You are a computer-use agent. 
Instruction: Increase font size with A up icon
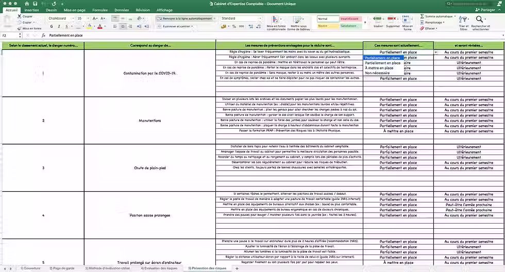pos(95,19)
